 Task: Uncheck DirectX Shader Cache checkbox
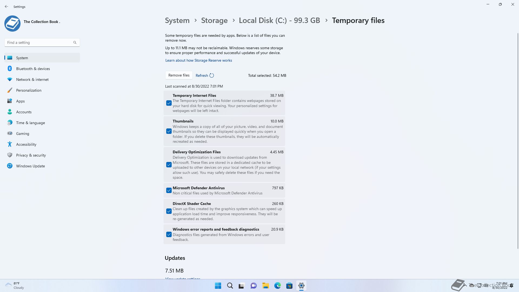pos(169,211)
